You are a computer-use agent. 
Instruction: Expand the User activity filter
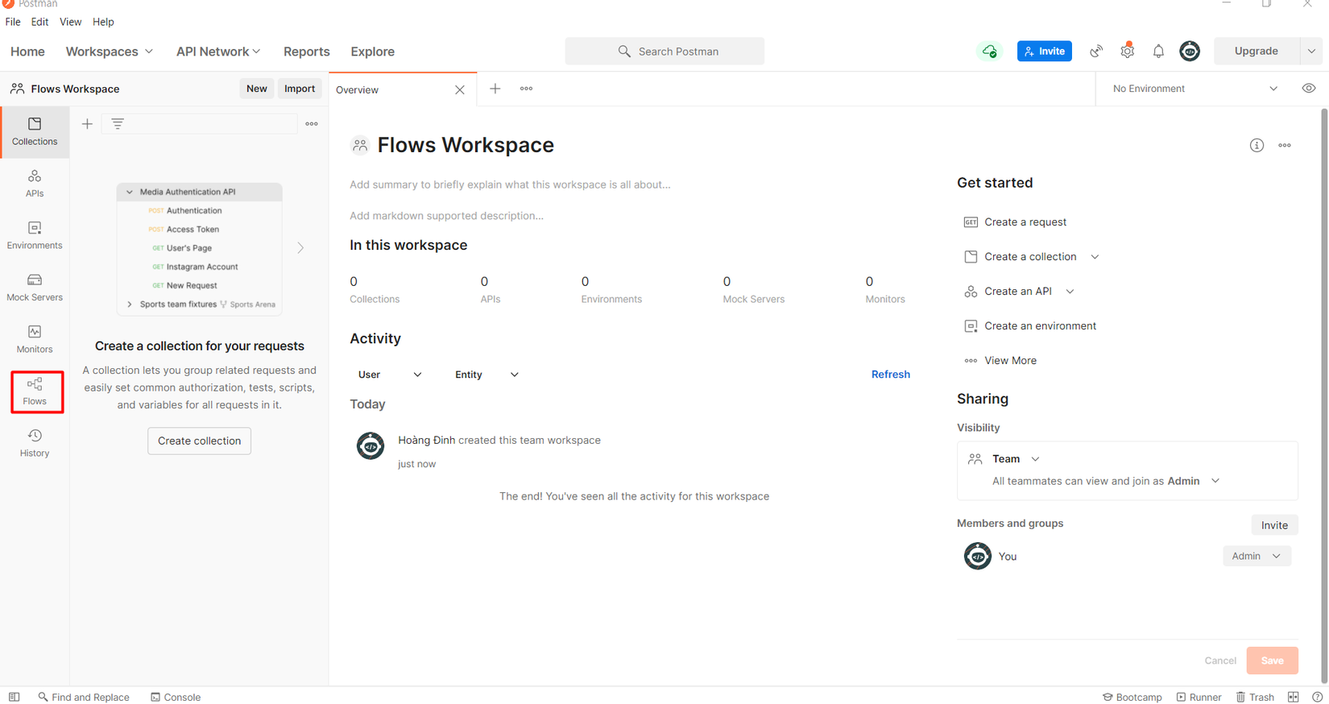(390, 375)
